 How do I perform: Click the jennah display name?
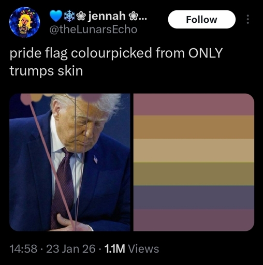[x=107, y=16]
